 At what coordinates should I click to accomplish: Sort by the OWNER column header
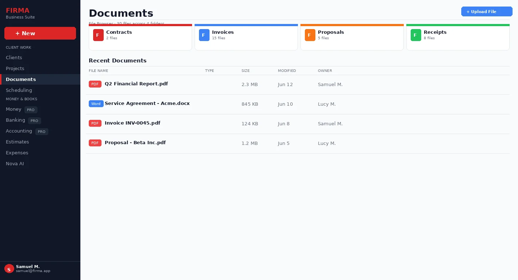tap(325, 71)
